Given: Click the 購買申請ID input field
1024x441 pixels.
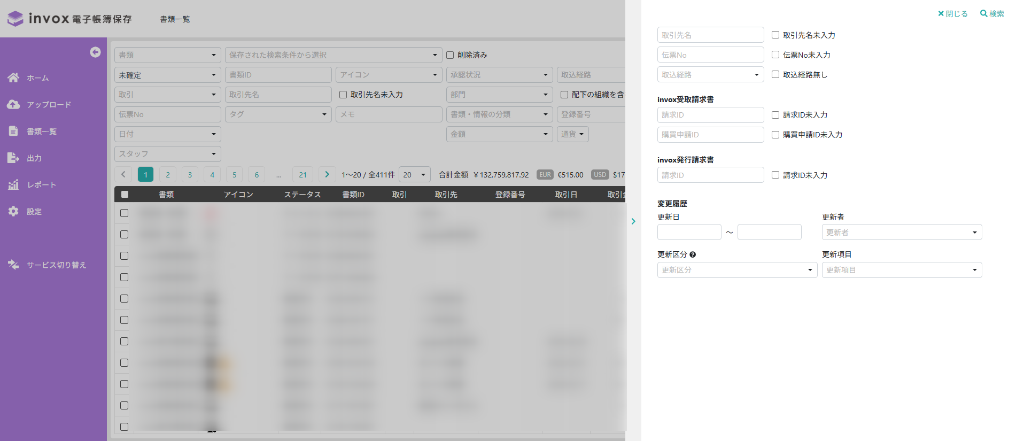Looking at the screenshot, I should [710, 135].
